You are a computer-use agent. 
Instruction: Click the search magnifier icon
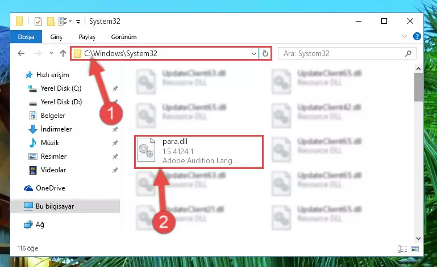pyautogui.click(x=408, y=53)
